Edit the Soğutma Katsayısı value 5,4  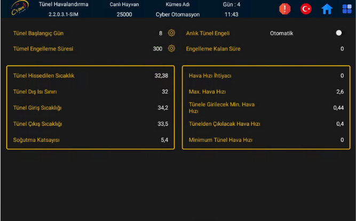click(x=164, y=140)
